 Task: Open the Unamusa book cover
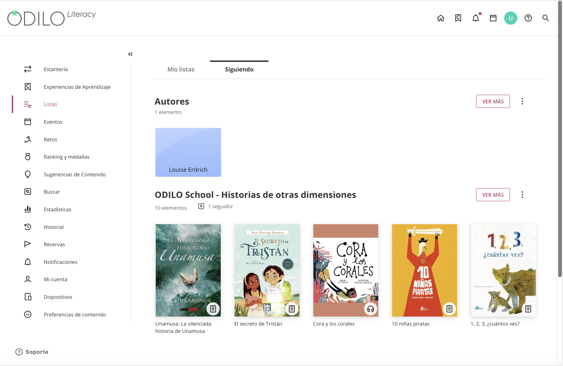pyautogui.click(x=188, y=270)
